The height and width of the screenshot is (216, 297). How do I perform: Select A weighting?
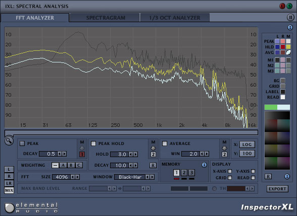[x=63, y=165]
